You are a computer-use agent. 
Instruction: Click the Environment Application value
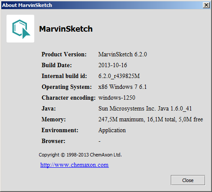tap(112, 130)
